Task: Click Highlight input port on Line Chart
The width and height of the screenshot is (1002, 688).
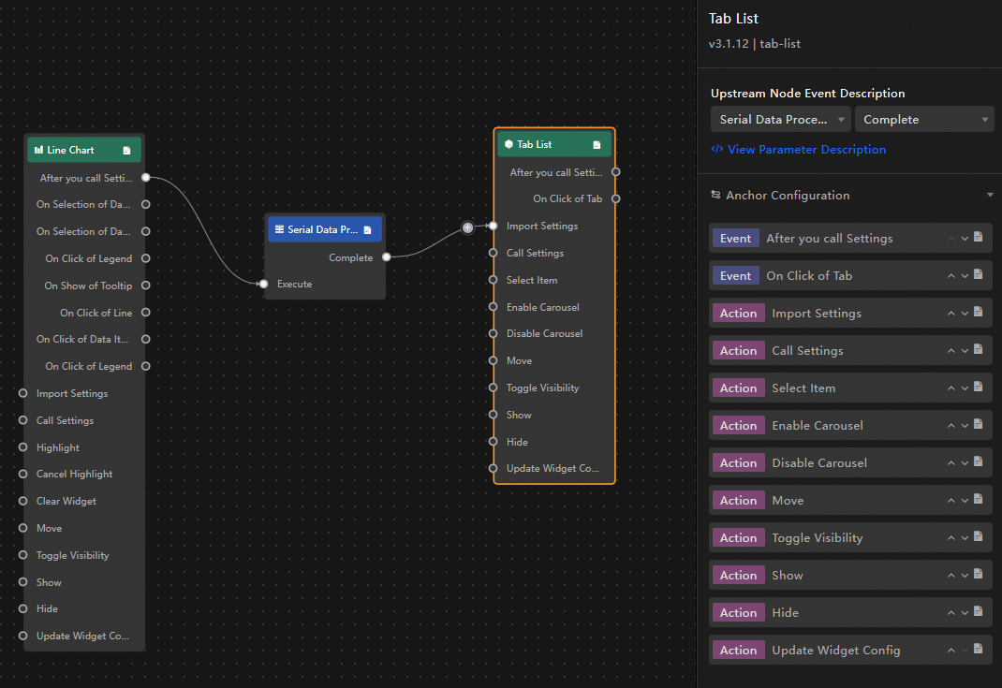Action: [x=23, y=447]
